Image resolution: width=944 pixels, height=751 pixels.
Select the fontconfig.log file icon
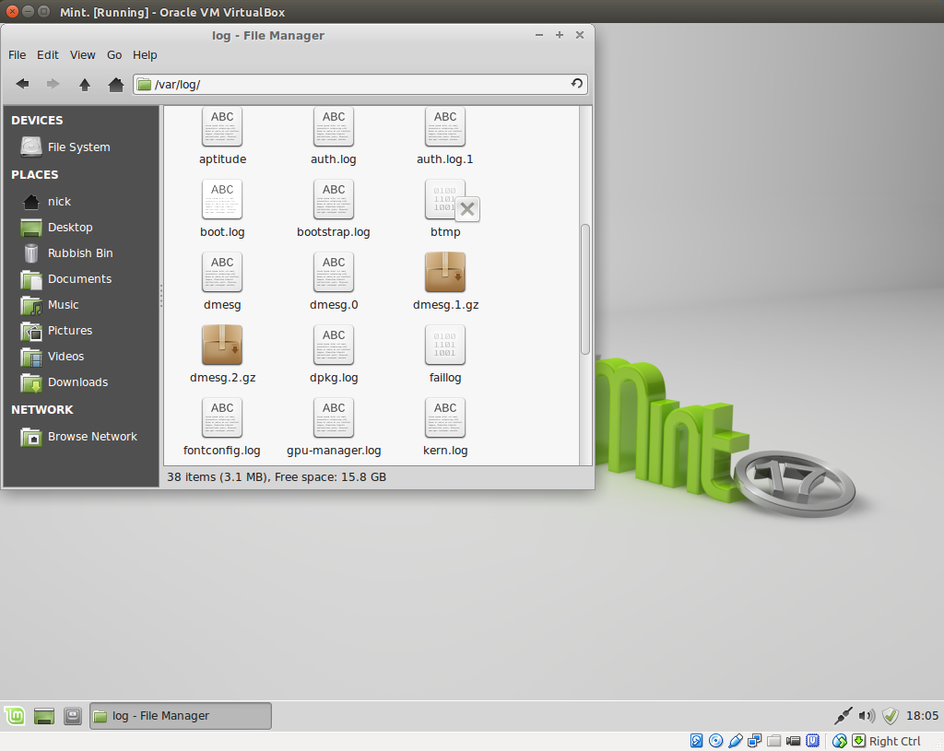(x=222, y=417)
